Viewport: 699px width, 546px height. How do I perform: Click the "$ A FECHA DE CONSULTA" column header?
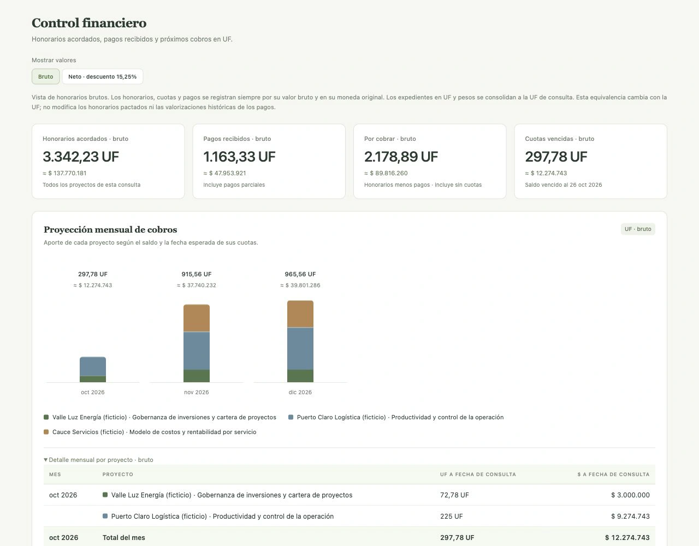[613, 474]
